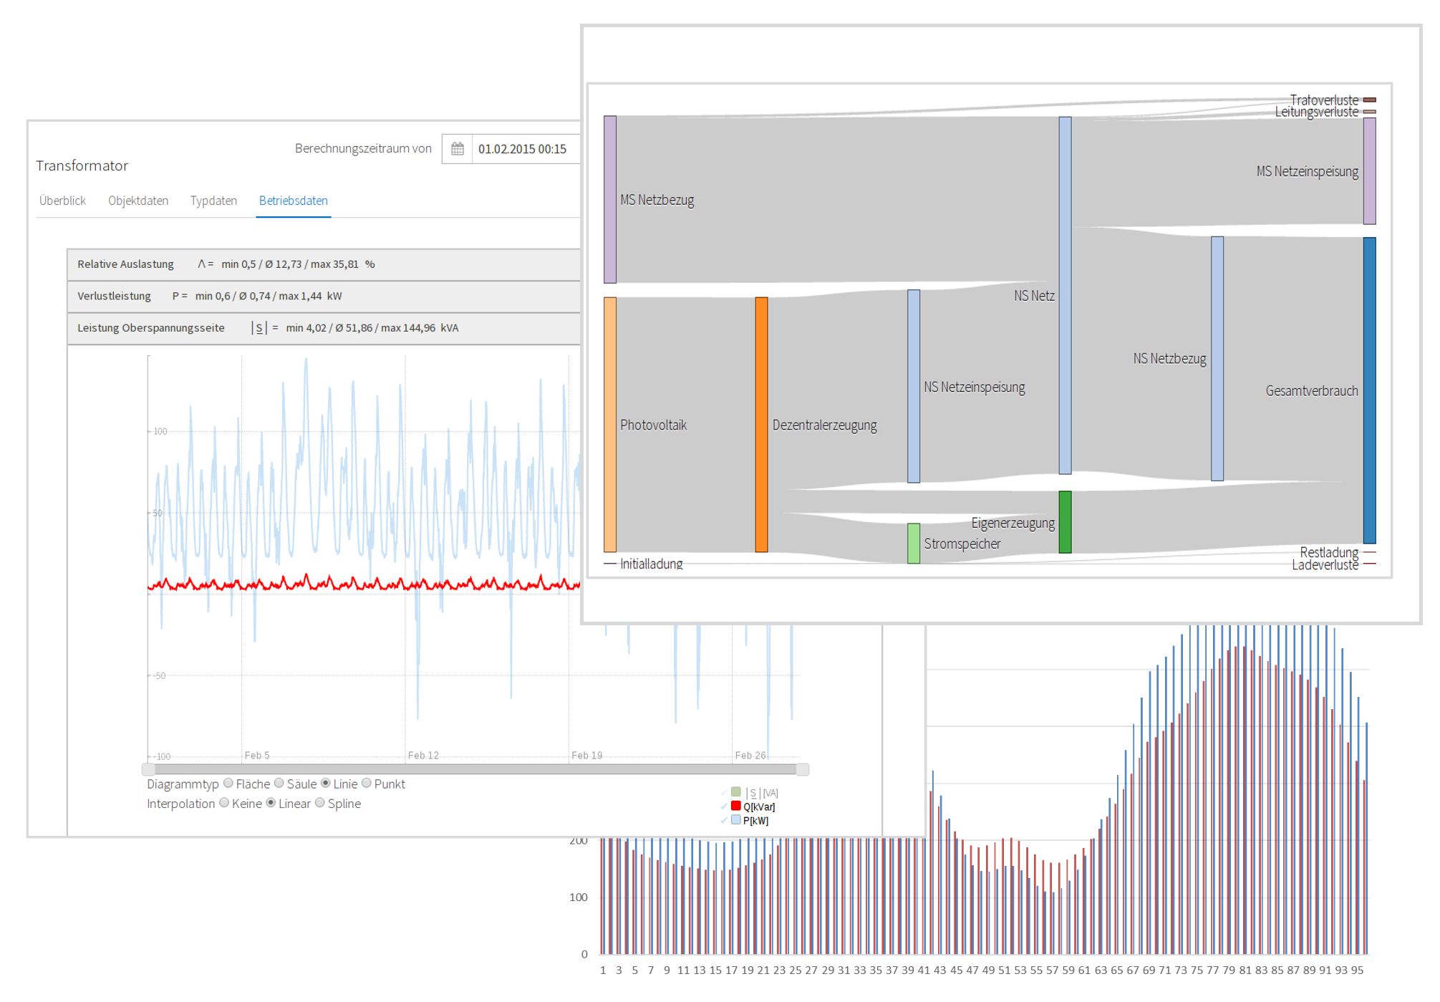Screen dimensions: 1440x1002
Task: Click the green Stromspeicher node in Sankey
Action: pos(914,543)
